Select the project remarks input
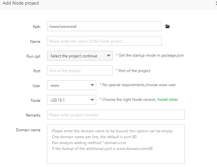Viewport: 217px width, 167px height. 116,115
